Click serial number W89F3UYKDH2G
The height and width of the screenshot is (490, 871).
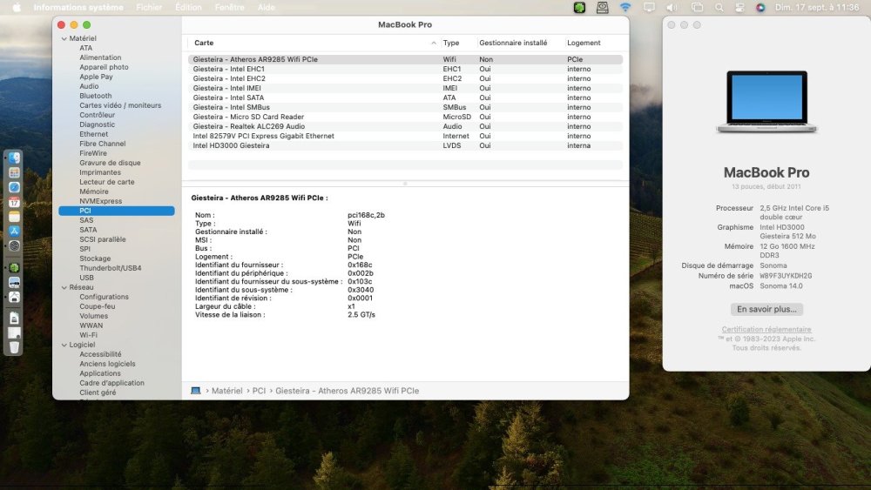786,276
